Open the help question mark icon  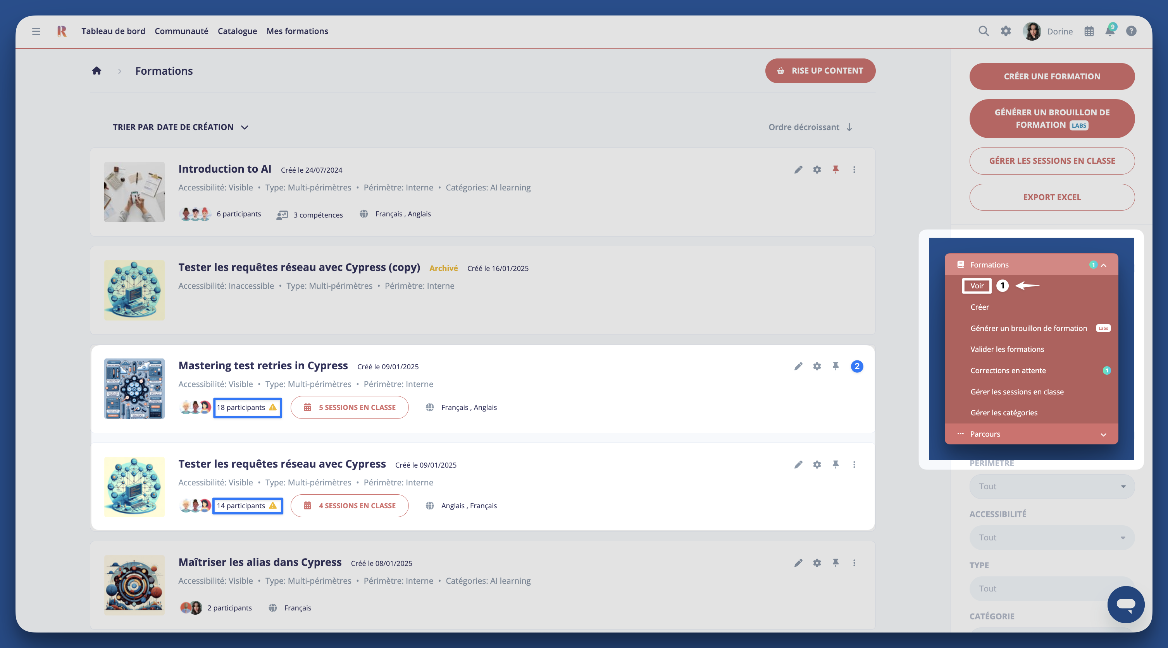pos(1131,31)
